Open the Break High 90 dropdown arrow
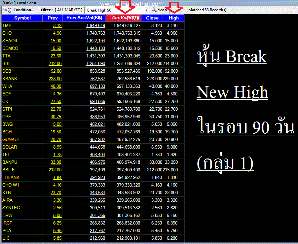The image size is (298, 244). 147,10
